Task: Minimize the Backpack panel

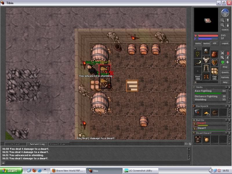Action: (x=226, y=106)
